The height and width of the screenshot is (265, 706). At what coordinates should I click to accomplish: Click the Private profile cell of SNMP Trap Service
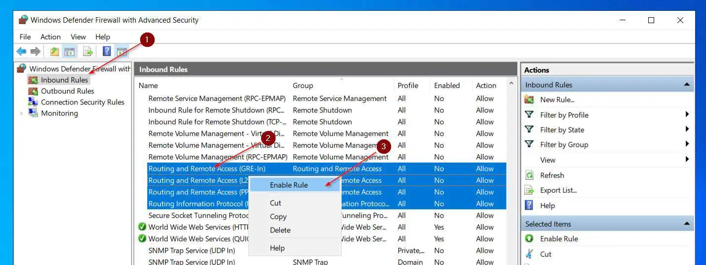pyautogui.click(x=411, y=251)
